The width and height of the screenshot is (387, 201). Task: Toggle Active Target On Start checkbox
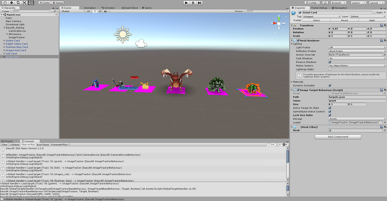tap(330, 108)
